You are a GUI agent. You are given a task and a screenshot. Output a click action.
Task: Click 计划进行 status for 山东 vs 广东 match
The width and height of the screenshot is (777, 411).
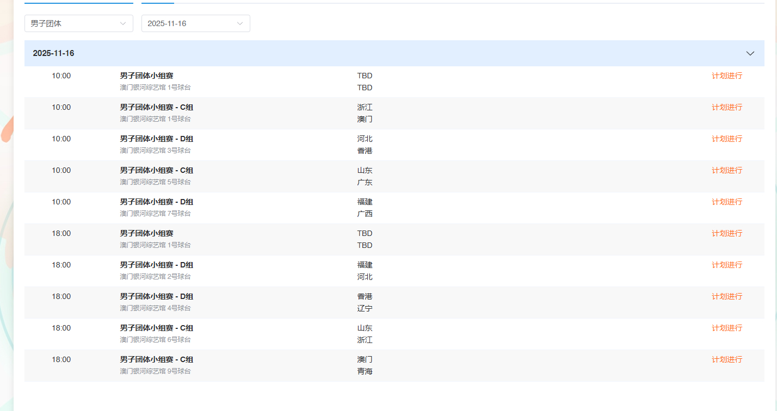pyautogui.click(x=727, y=170)
